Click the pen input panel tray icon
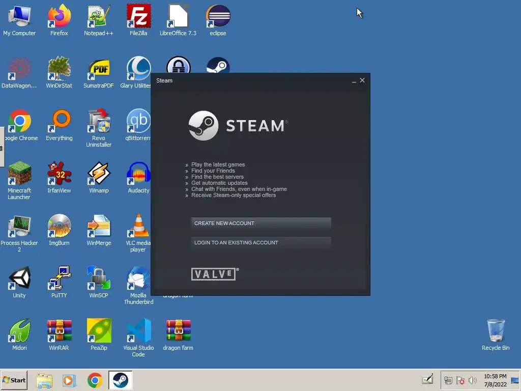The width and height of the screenshot is (521, 391). [x=427, y=379]
